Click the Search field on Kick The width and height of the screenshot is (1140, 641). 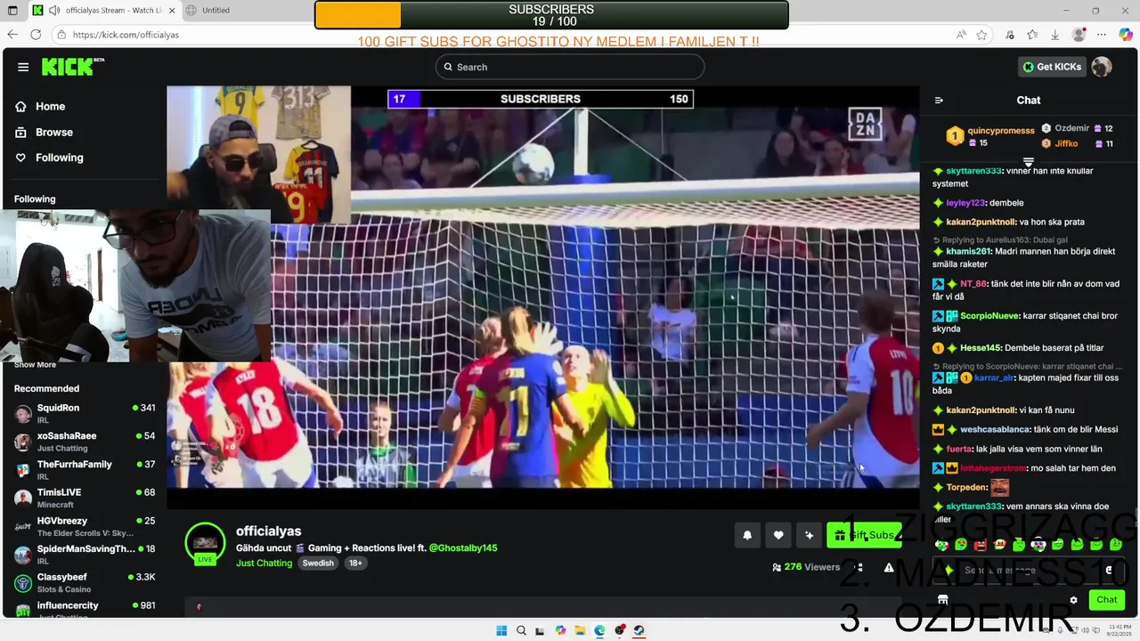click(x=570, y=67)
